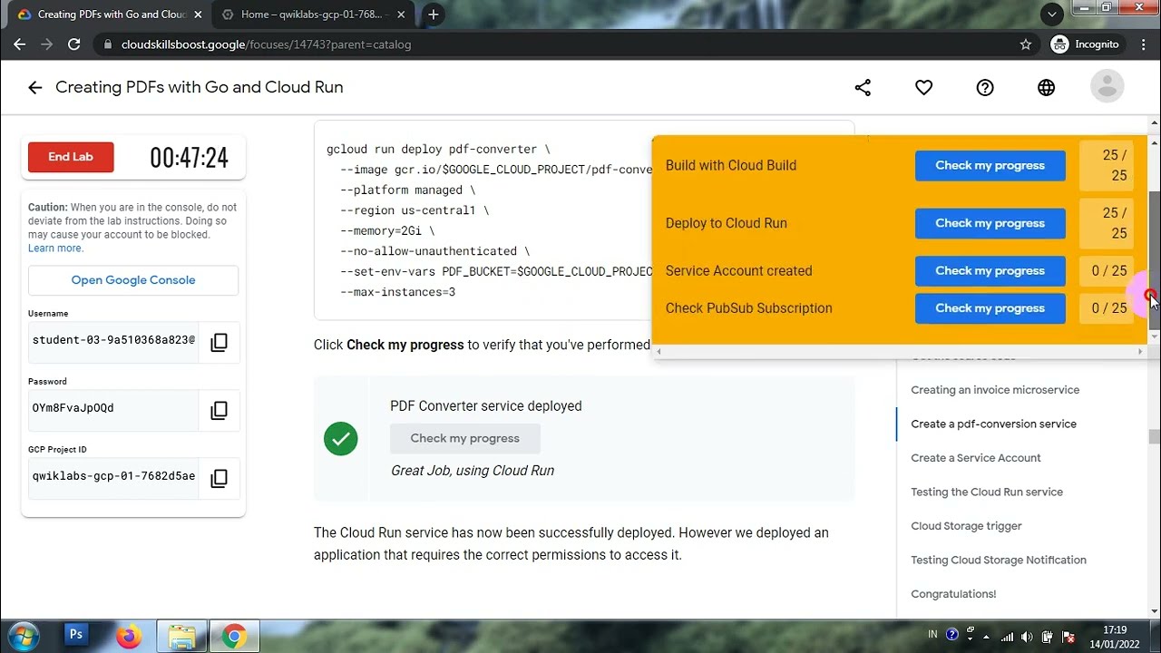
Task: Click the heart favorite icon
Action: [923, 87]
